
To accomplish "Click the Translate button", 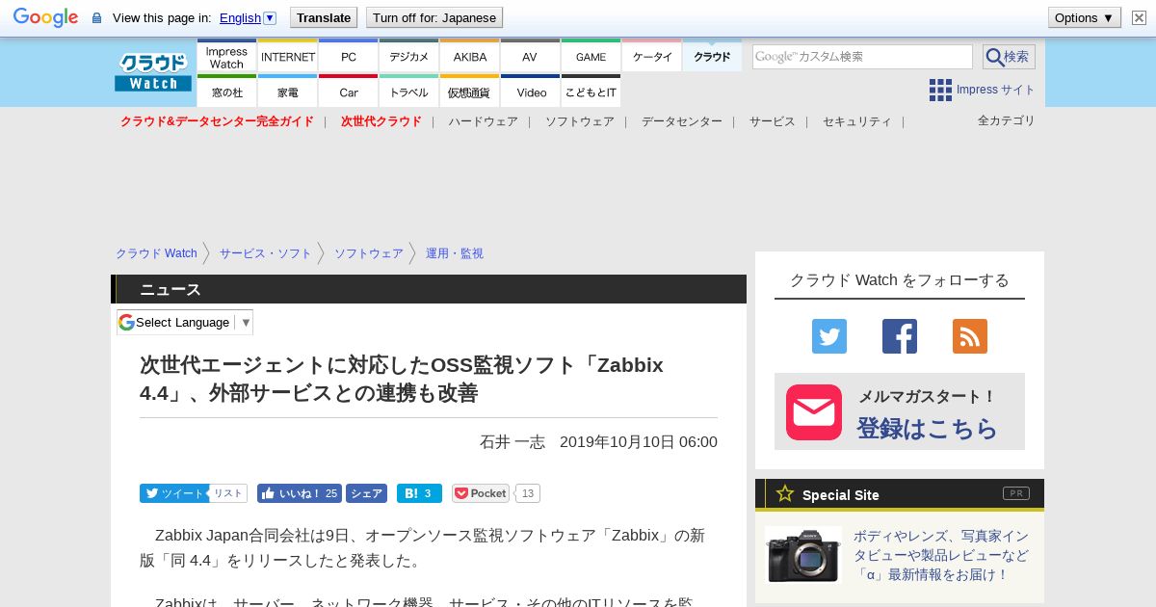I will (324, 17).
